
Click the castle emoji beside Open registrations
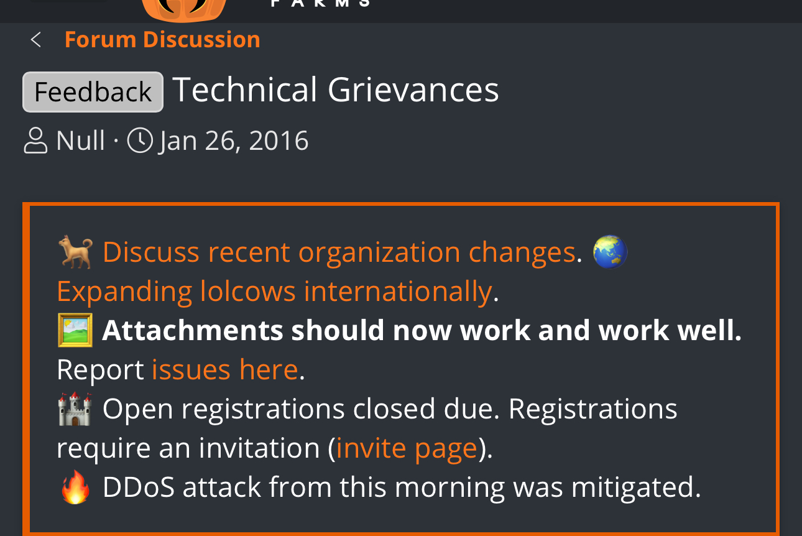click(x=75, y=409)
